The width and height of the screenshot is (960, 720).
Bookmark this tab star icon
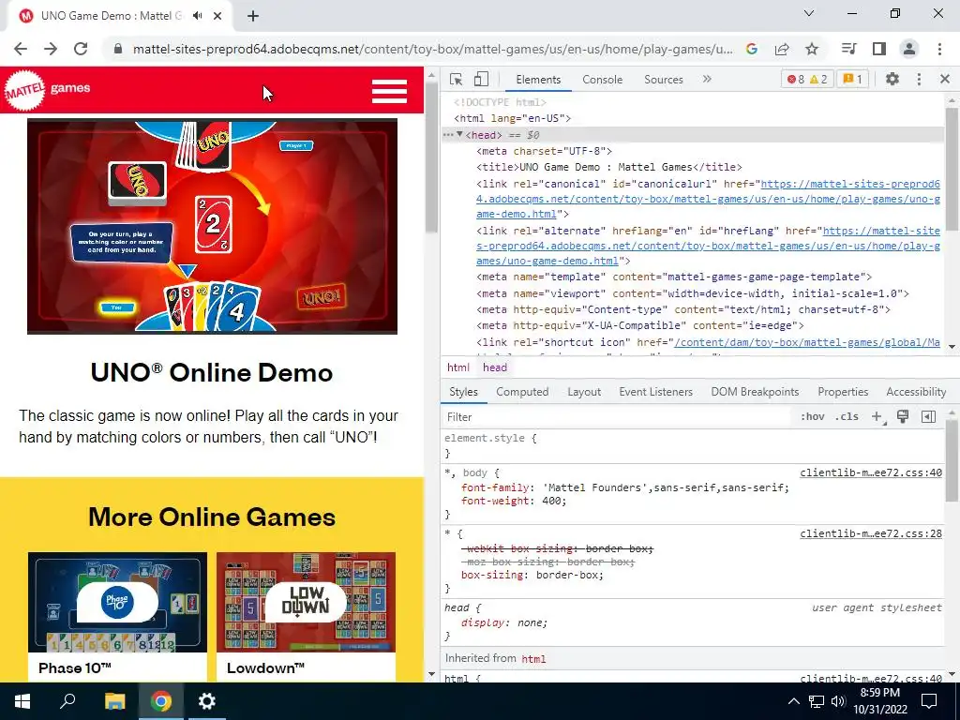[812, 49]
